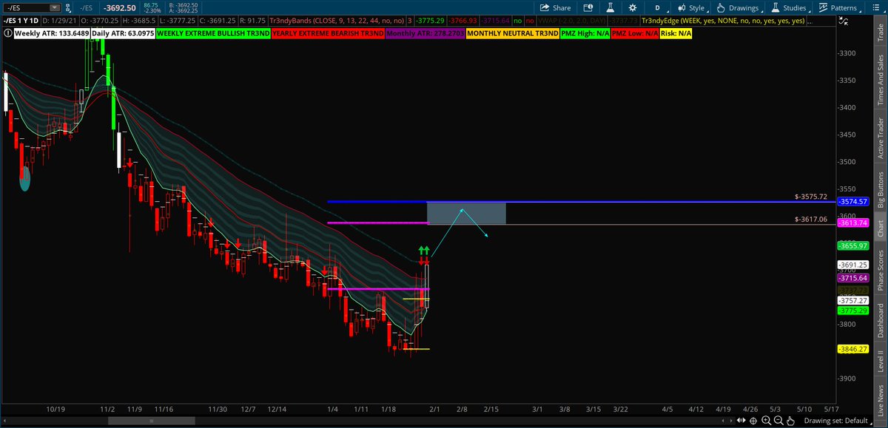Screen dimensions: 888x428
Task: Open the Phase Scores sidebar tab
Action: click(880, 269)
